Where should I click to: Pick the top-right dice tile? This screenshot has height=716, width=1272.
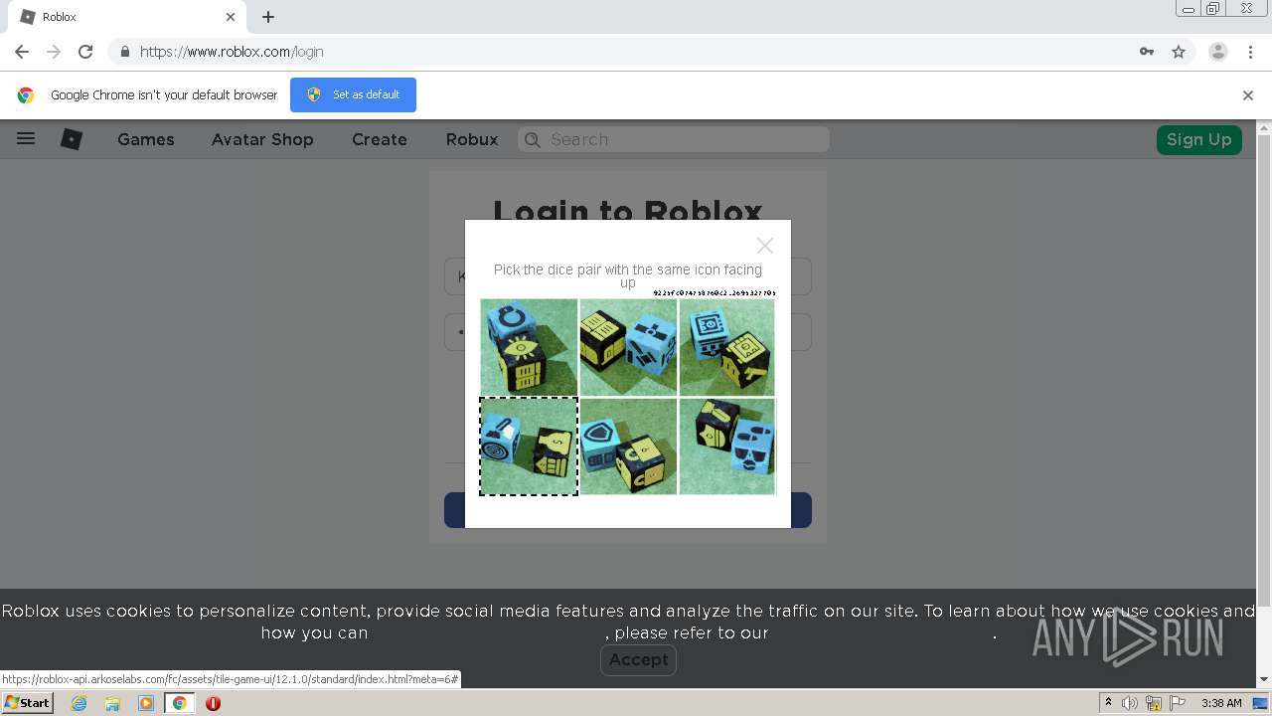(727, 347)
